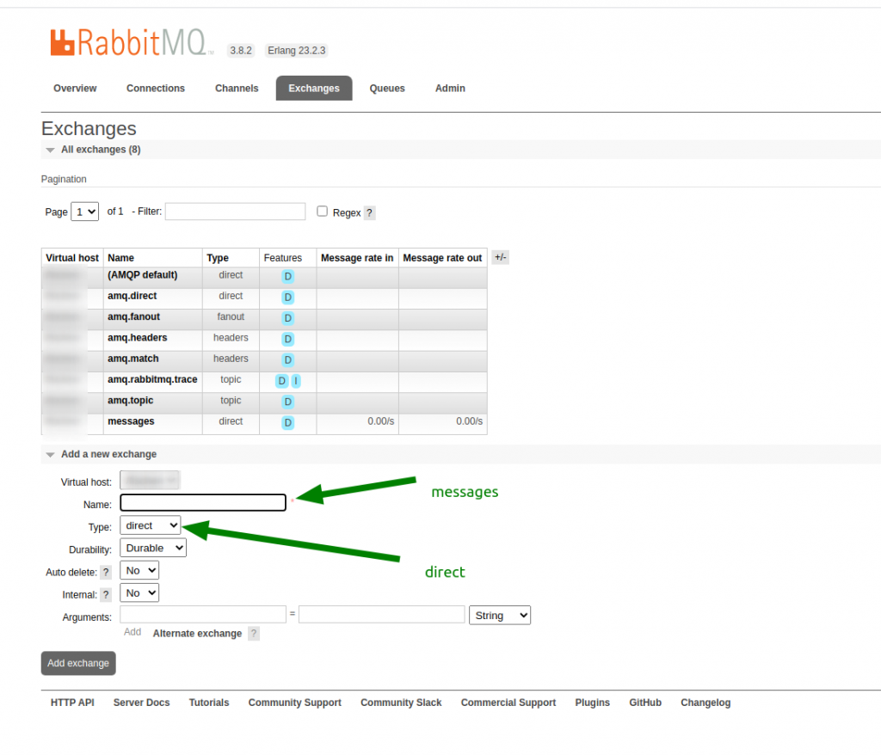The image size is (881, 755).
Task: Open the Durability dropdown
Action: 153,549
